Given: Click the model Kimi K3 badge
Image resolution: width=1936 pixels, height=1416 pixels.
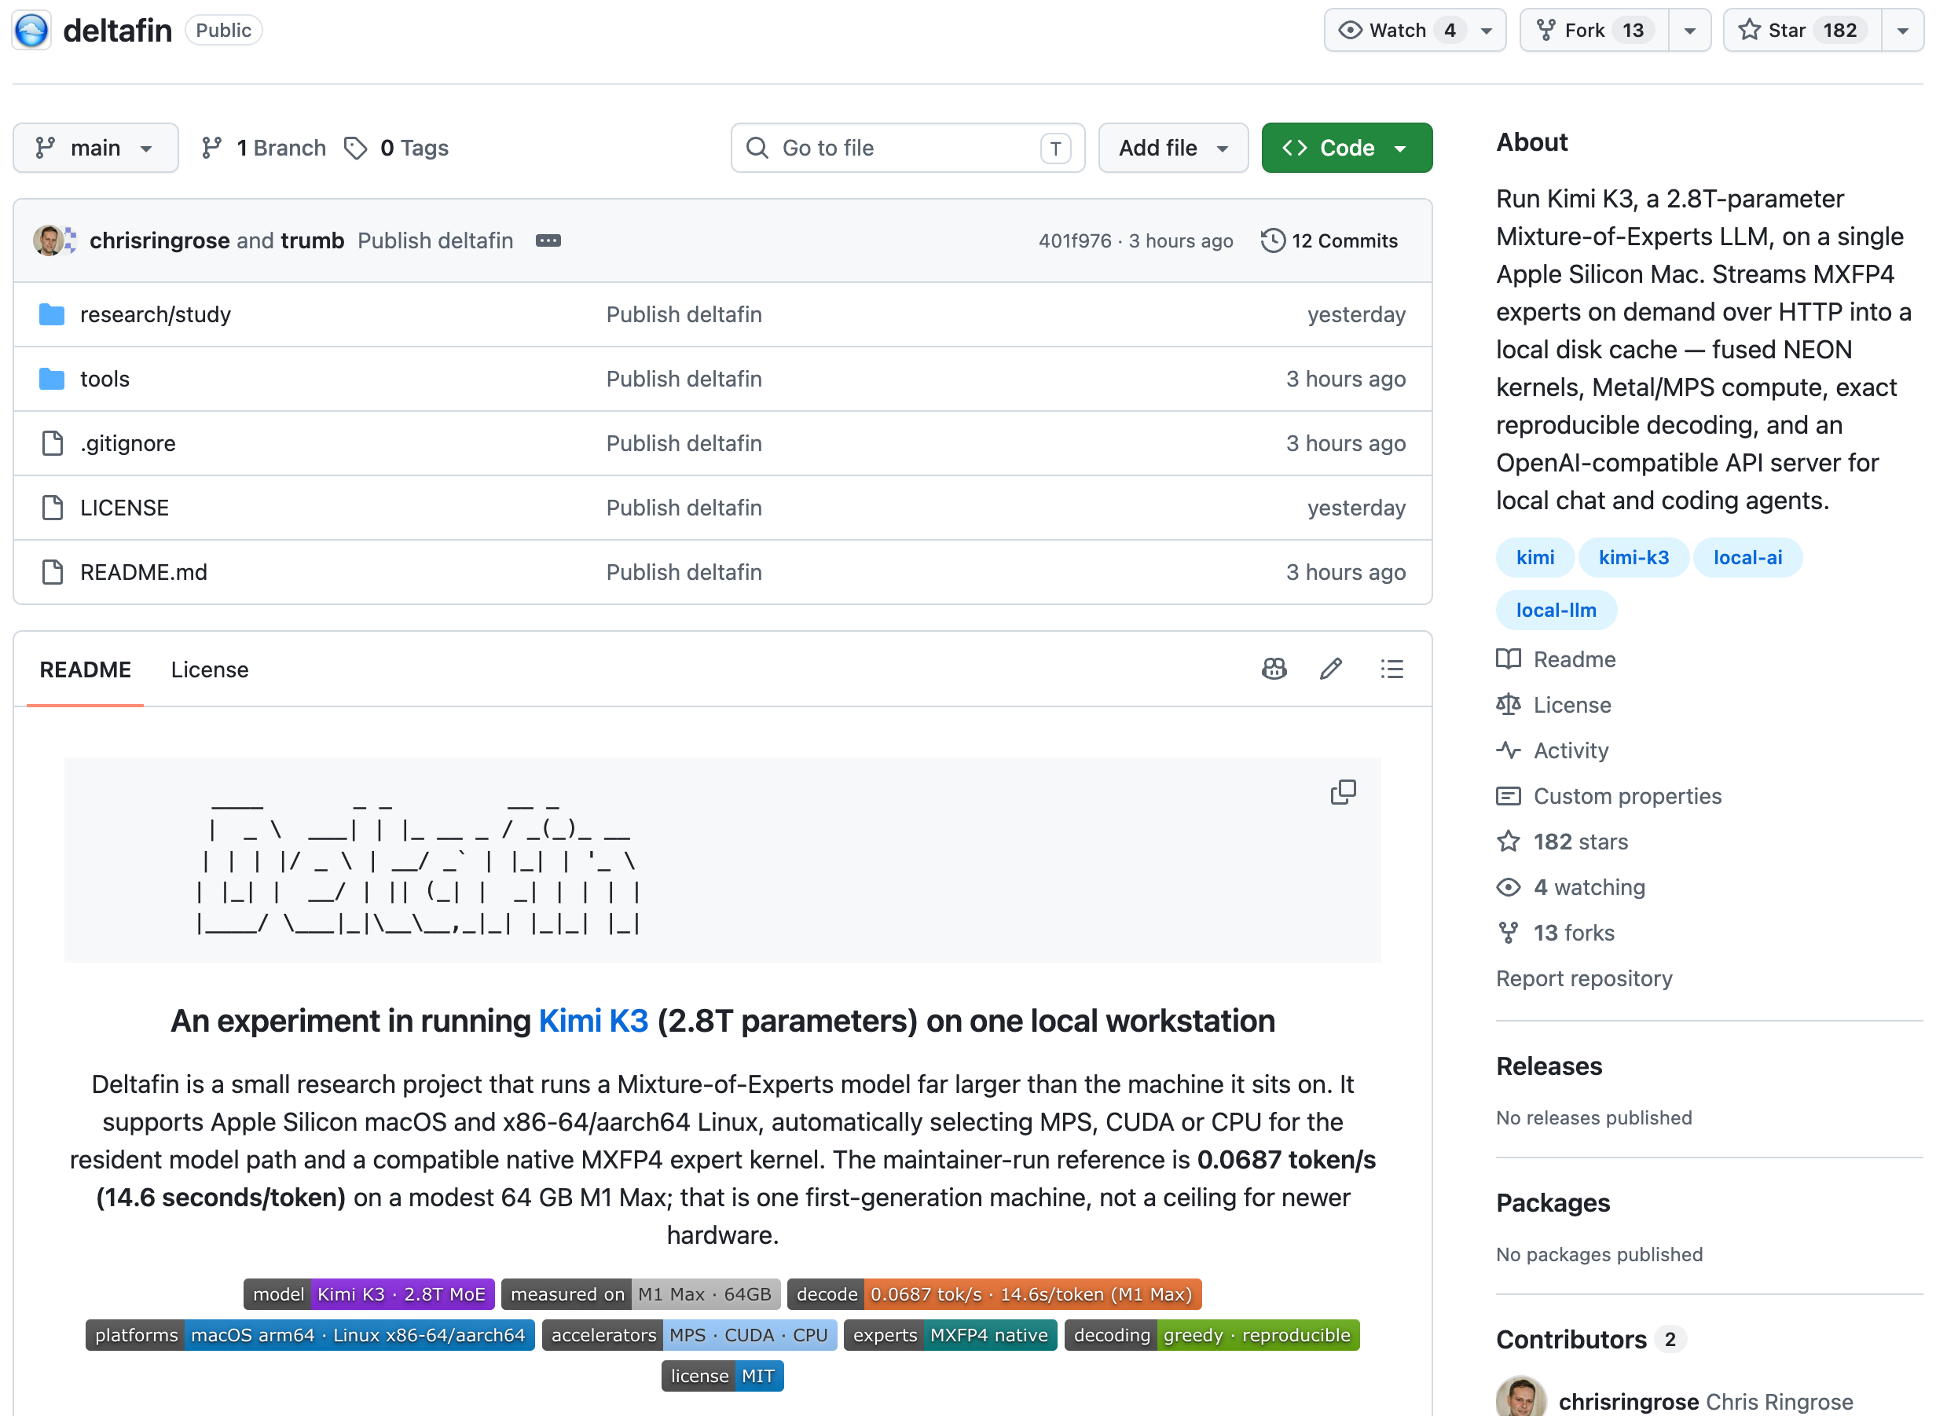Looking at the screenshot, I should pos(368,1294).
